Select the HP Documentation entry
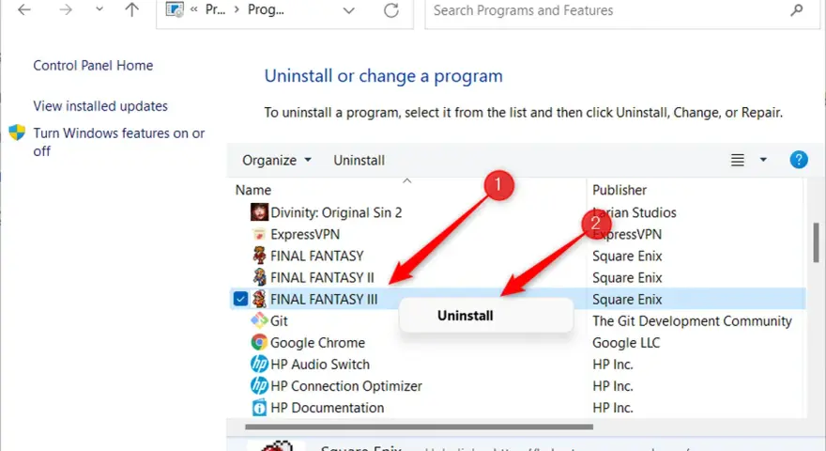Image resolution: width=826 pixels, height=451 pixels. 328,408
